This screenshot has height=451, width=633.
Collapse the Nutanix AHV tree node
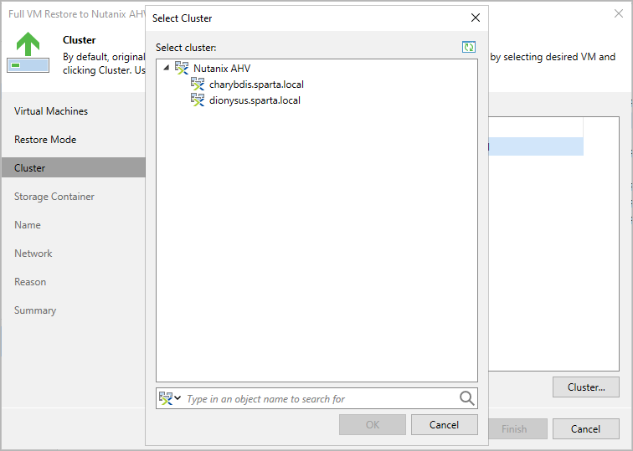pyautogui.click(x=166, y=68)
